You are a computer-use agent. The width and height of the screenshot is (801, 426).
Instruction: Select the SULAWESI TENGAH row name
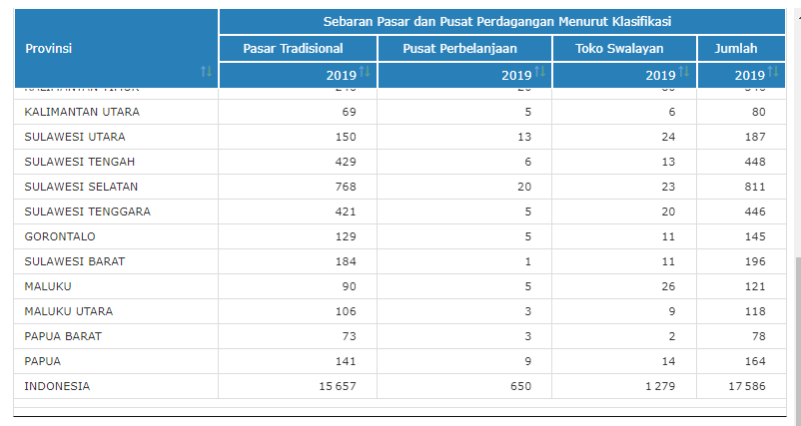(80, 162)
